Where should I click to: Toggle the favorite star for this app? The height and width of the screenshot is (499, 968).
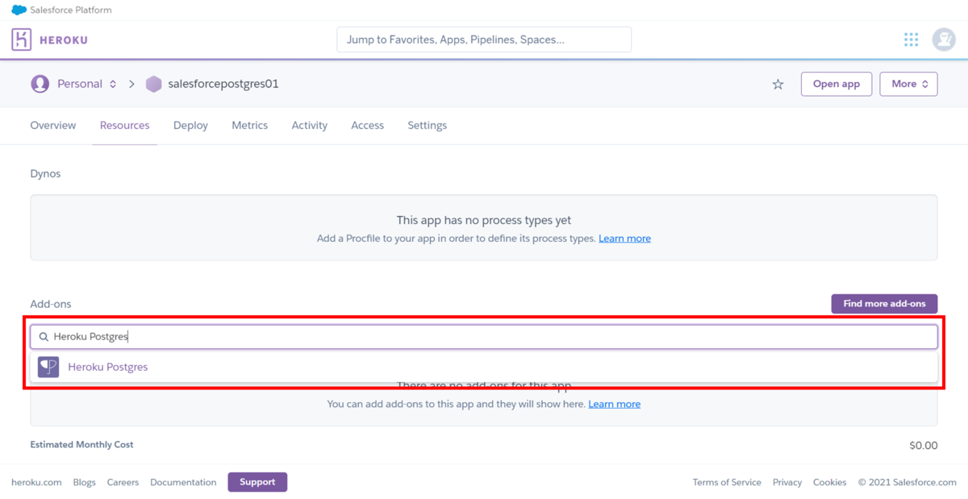777,83
